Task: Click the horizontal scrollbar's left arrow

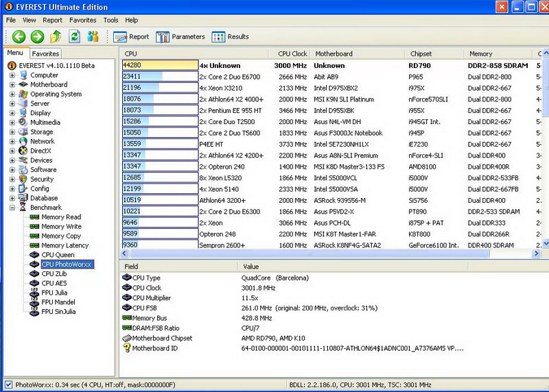Action: (x=124, y=254)
